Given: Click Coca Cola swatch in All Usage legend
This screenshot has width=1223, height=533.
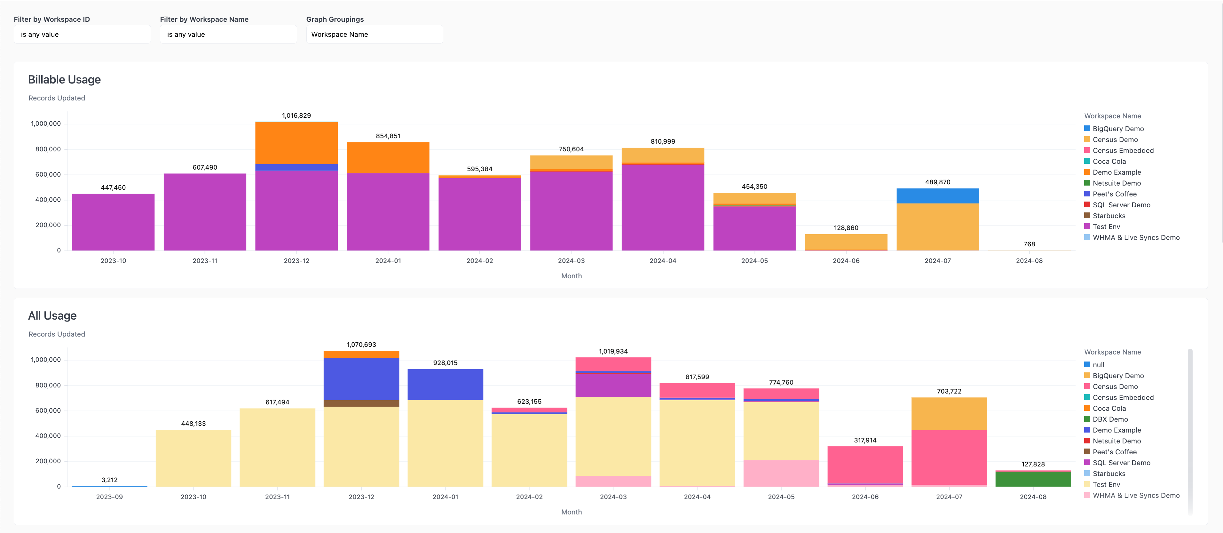Looking at the screenshot, I should pos(1087,408).
